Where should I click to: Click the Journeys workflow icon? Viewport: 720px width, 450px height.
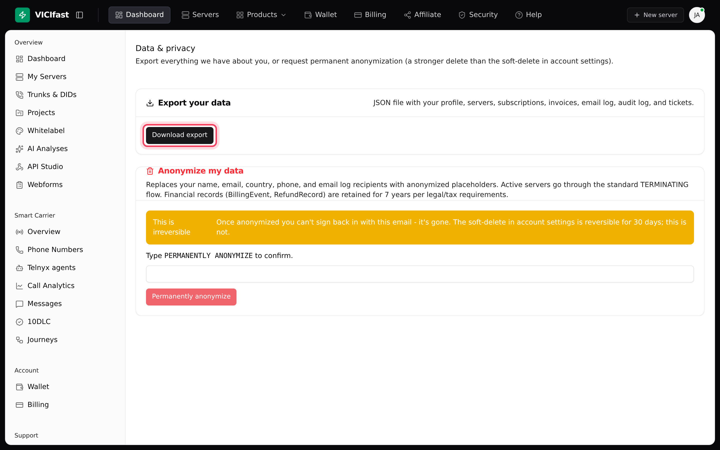point(19,340)
